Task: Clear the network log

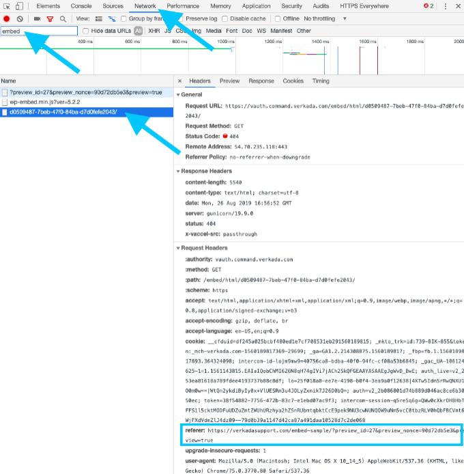Action: pyautogui.click(x=20, y=18)
